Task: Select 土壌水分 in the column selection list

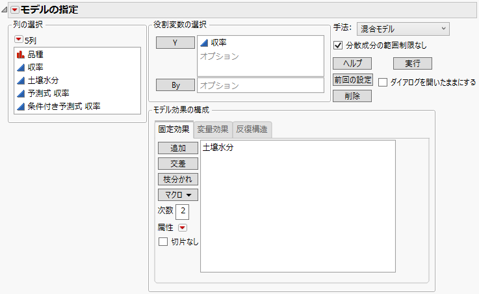Action: coord(43,81)
